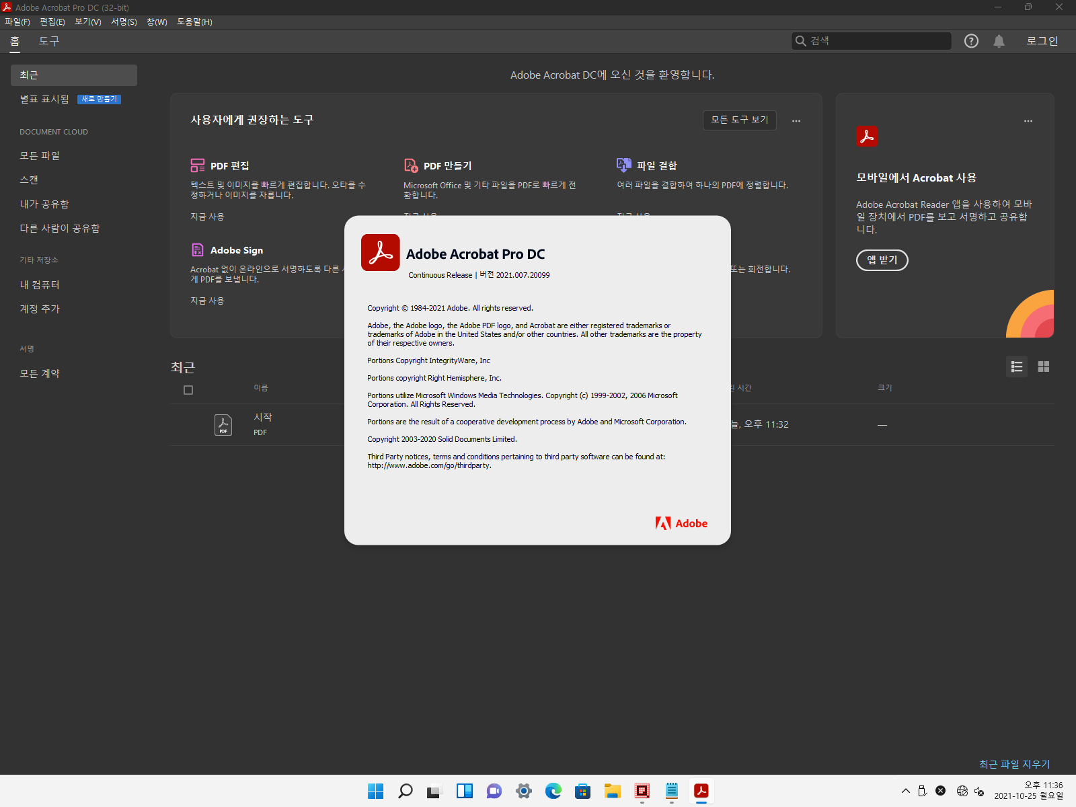Open Task View in taskbar
1076x807 pixels.
435,791
